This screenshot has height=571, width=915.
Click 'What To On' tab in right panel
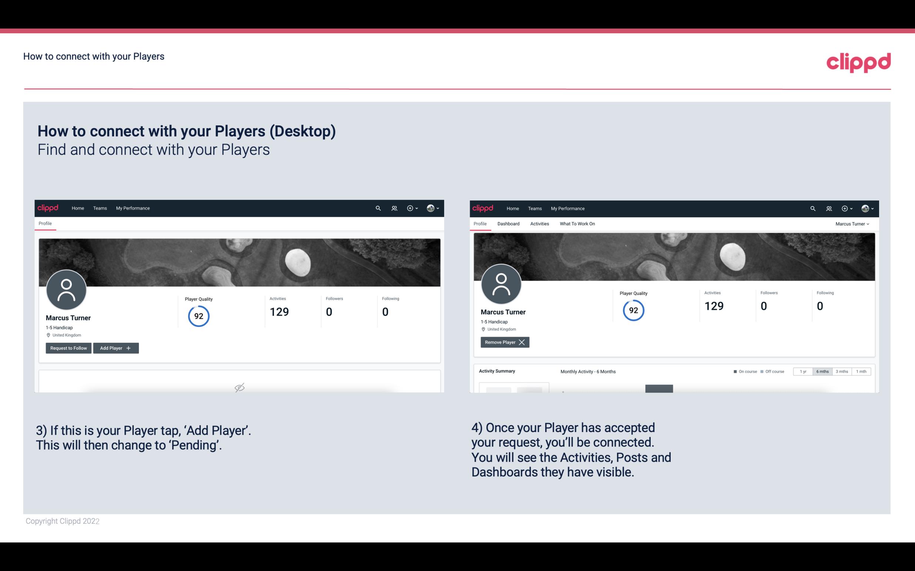pyautogui.click(x=577, y=224)
